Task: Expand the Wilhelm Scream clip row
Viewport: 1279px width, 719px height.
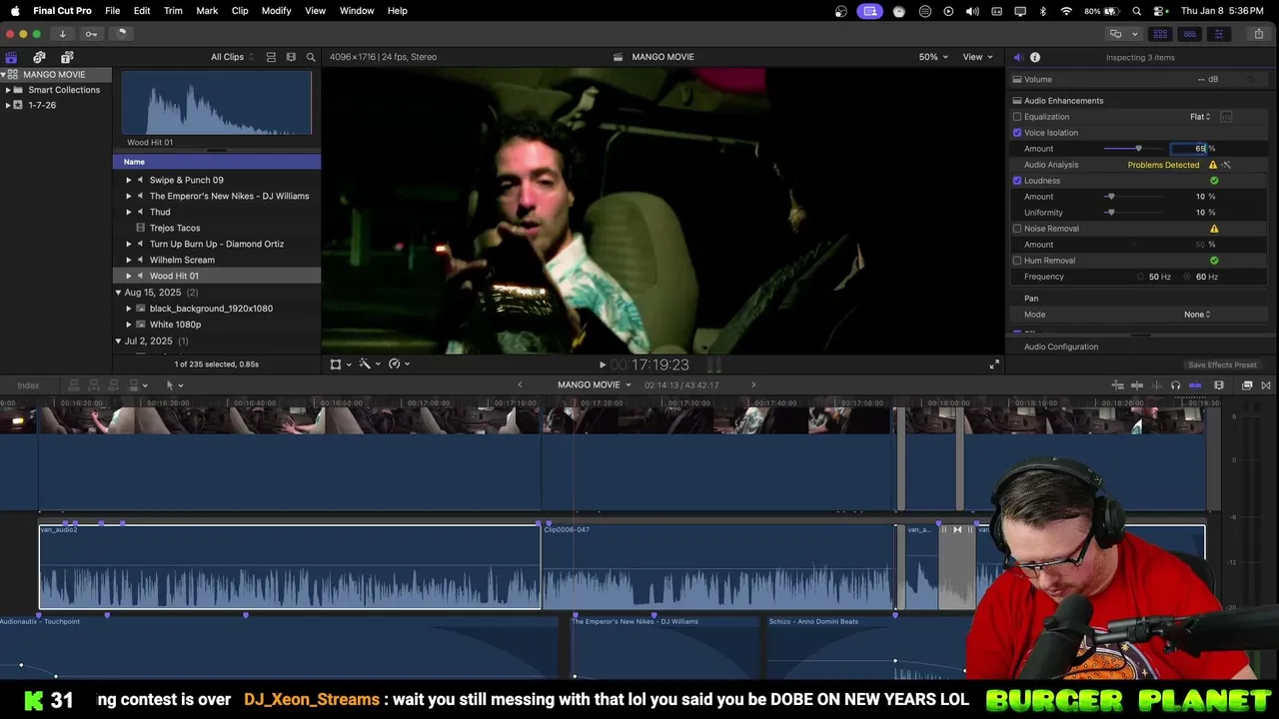Action: click(128, 260)
